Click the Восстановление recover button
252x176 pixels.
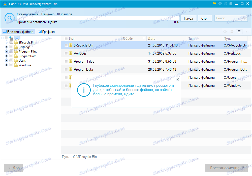[227, 168]
